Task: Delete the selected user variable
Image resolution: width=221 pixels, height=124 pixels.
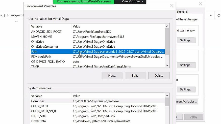Action: pos(159,76)
